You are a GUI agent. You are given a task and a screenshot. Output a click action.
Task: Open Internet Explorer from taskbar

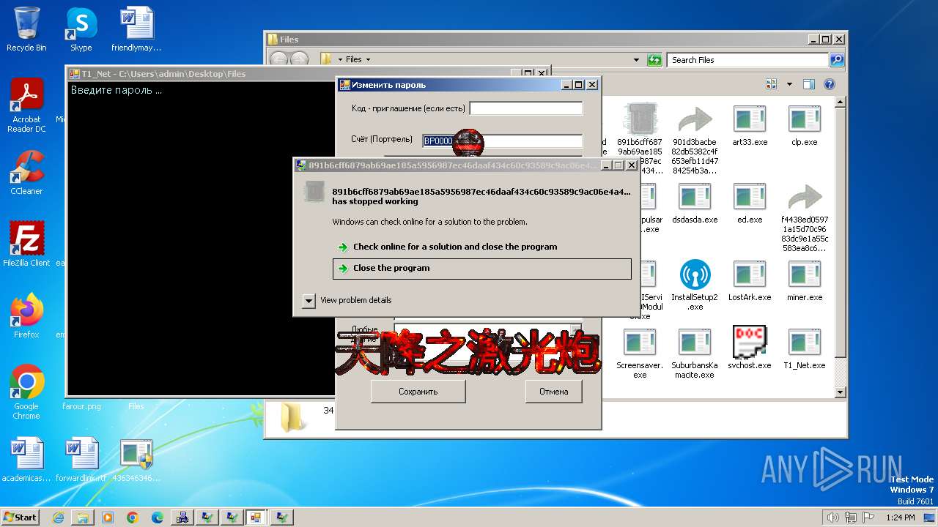[x=58, y=517]
